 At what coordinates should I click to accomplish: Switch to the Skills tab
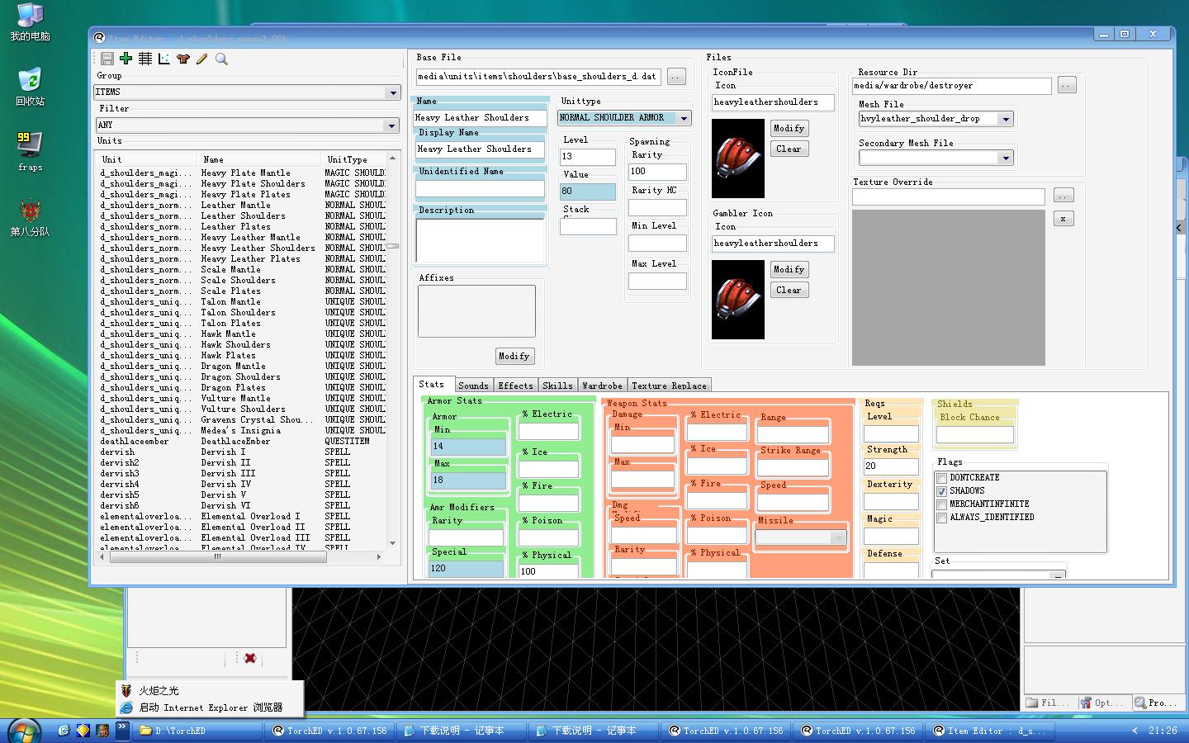click(557, 386)
